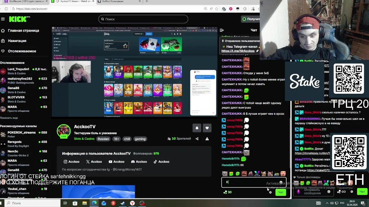This screenshot has width=369, height=207.
Task: Open the Instagram Acckoo link
Action: (71, 162)
